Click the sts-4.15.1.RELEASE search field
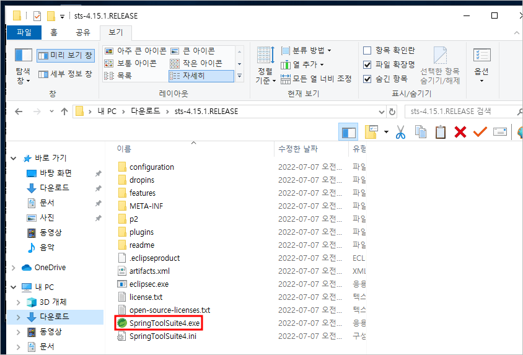This screenshot has height=355, width=523. tap(463, 112)
